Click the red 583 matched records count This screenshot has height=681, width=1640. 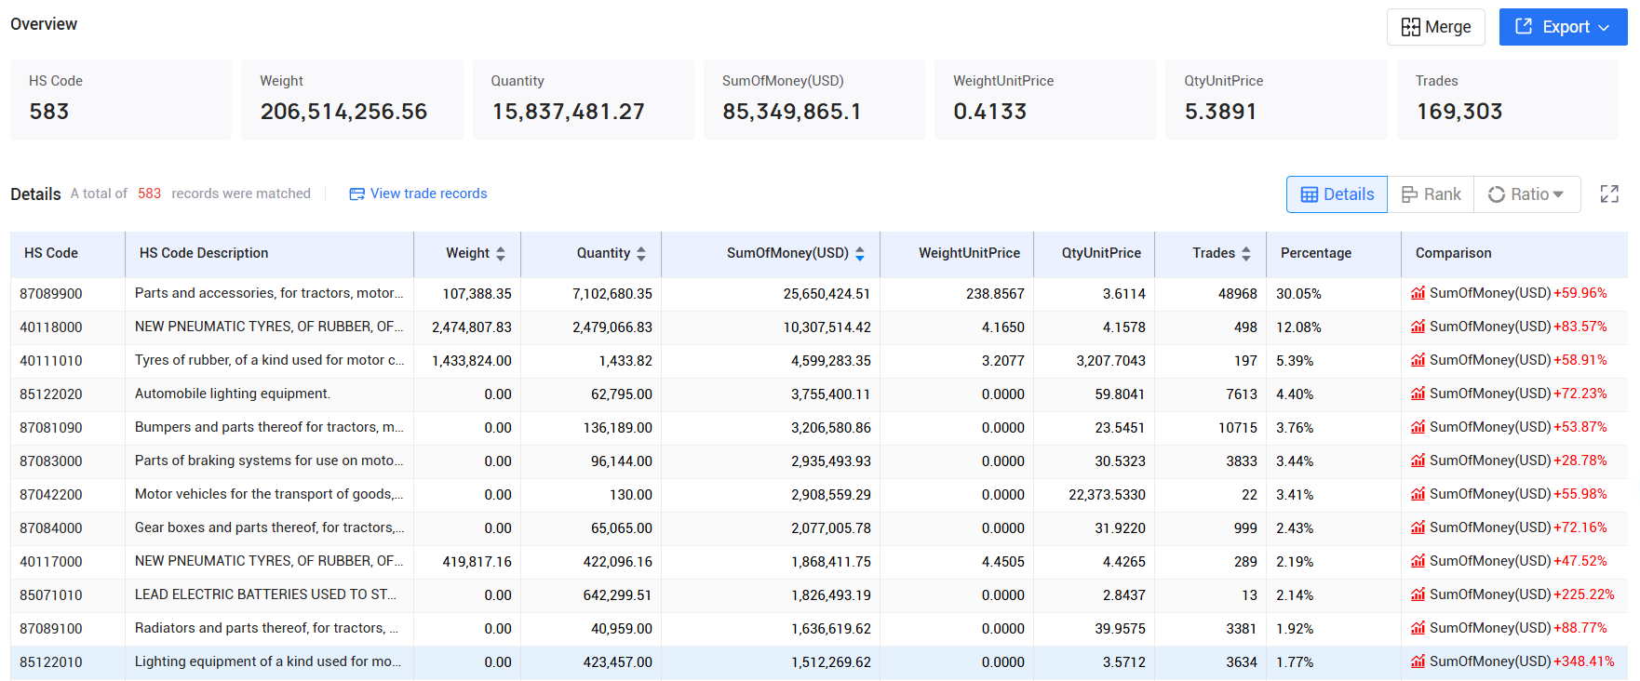tap(149, 194)
